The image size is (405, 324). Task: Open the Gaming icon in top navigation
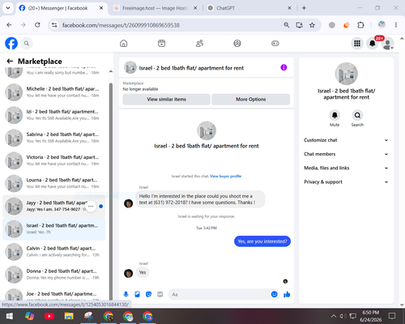pos(275,43)
